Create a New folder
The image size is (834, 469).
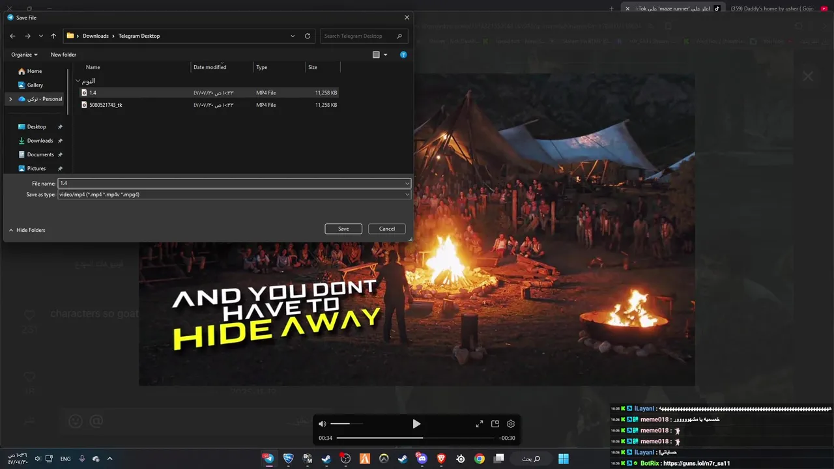pyautogui.click(x=63, y=55)
